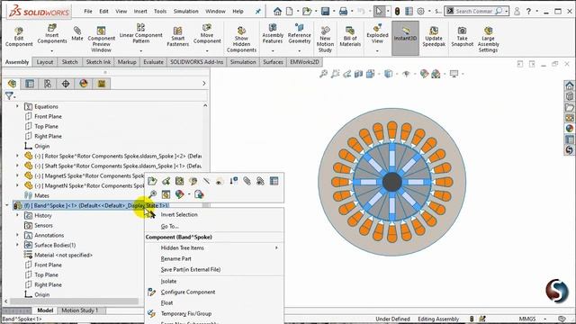Toggle pin icon next to Help menu
The image size is (576, 324).
click(x=258, y=12)
